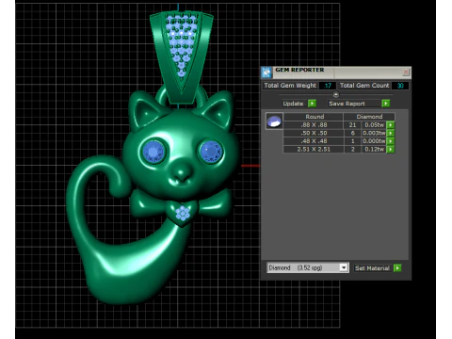Click green arrow for .88 X .88 row
452x339 pixels.
click(391, 125)
